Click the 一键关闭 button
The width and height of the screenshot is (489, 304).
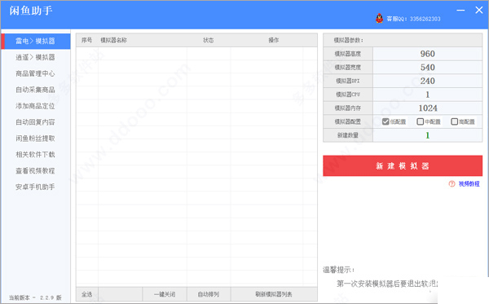click(x=165, y=294)
